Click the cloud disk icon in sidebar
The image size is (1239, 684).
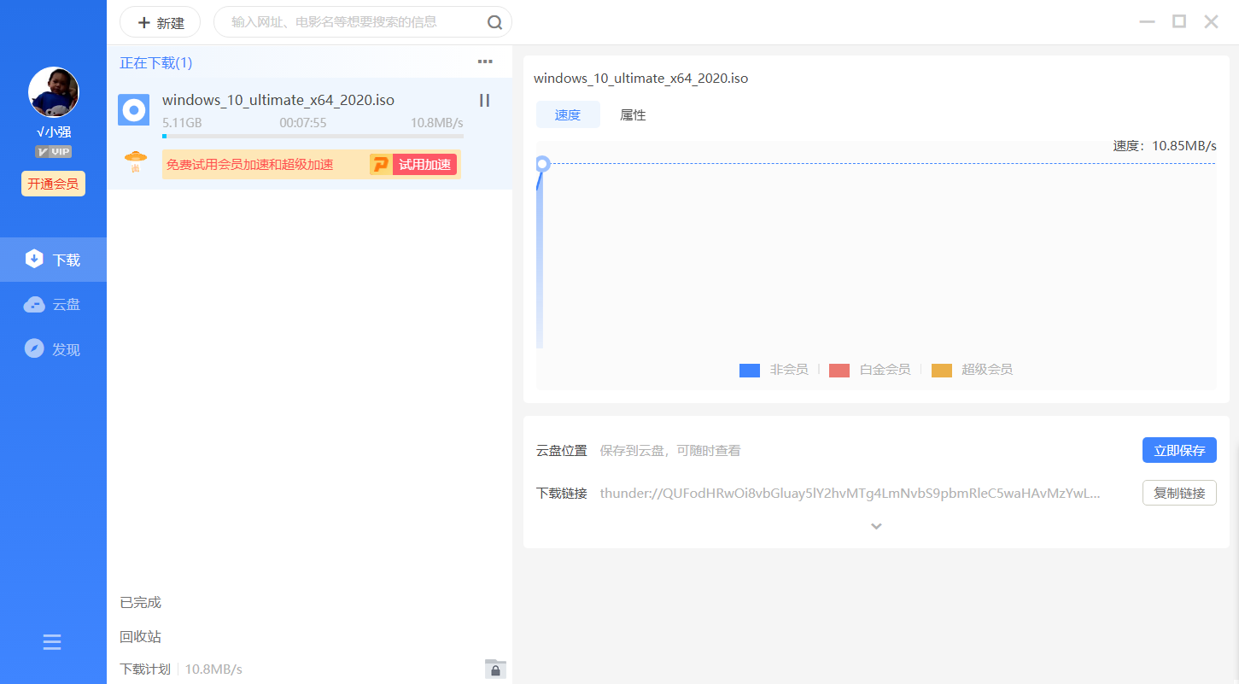pyautogui.click(x=34, y=305)
